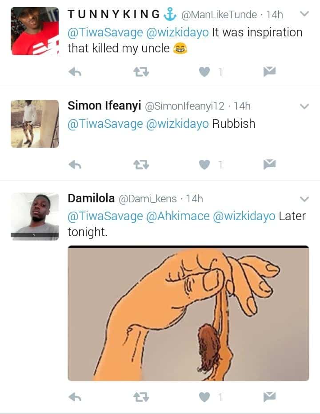Open @wizkidayo mention in Simon's tweet
The image size is (320, 414).
tap(177, 124)
